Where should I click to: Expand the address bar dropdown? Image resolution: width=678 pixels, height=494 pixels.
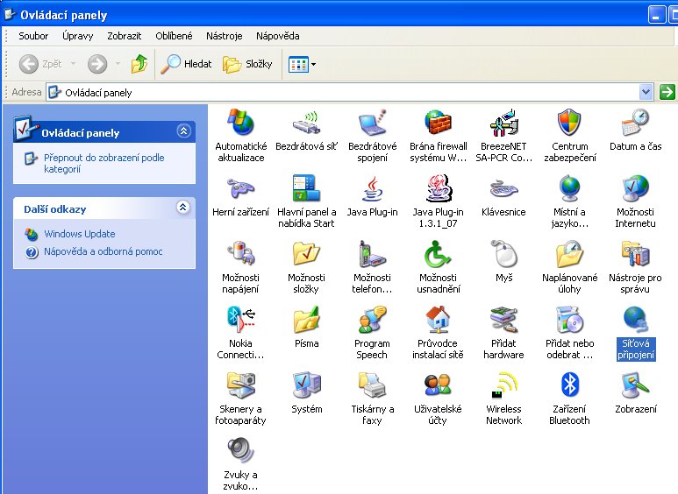[x=646, y=92]
